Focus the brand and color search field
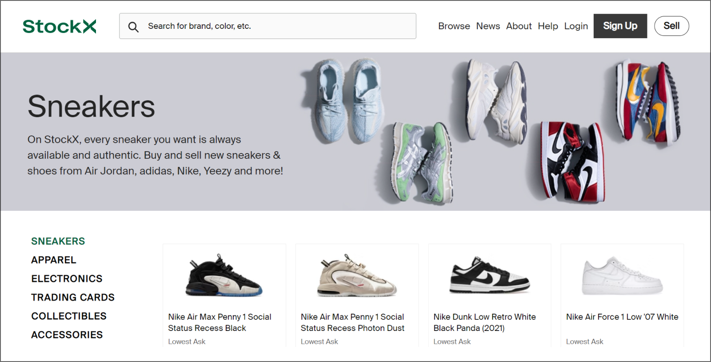The image size is (711, 362). 268,26
